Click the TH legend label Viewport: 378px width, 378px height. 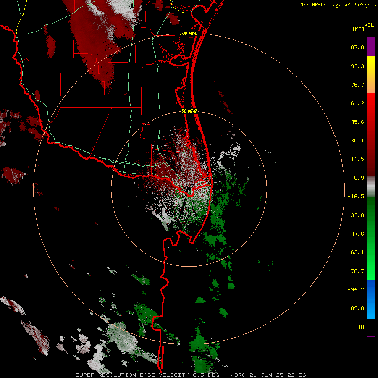click(361, 327)
